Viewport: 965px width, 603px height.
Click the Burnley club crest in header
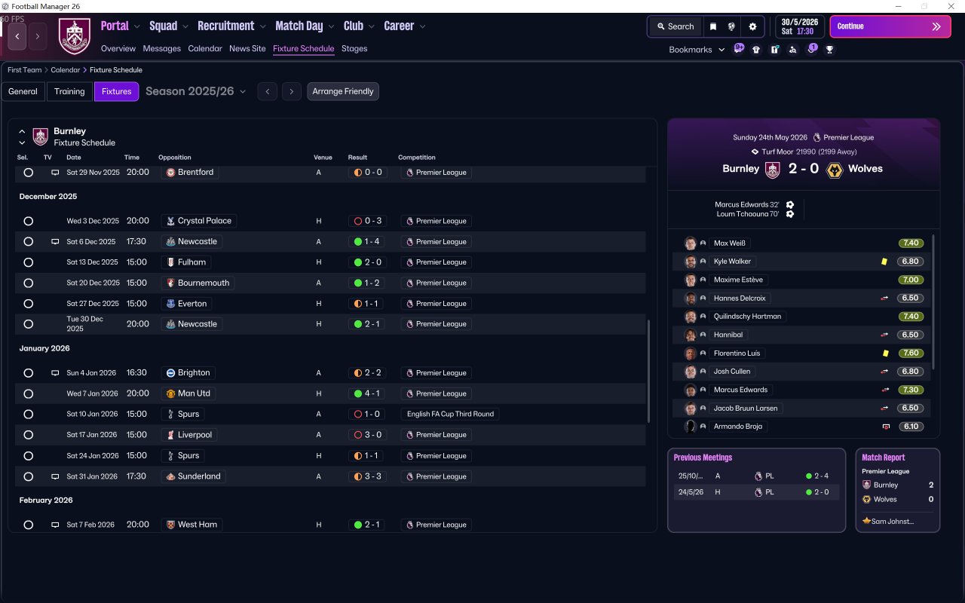[74, 36]
